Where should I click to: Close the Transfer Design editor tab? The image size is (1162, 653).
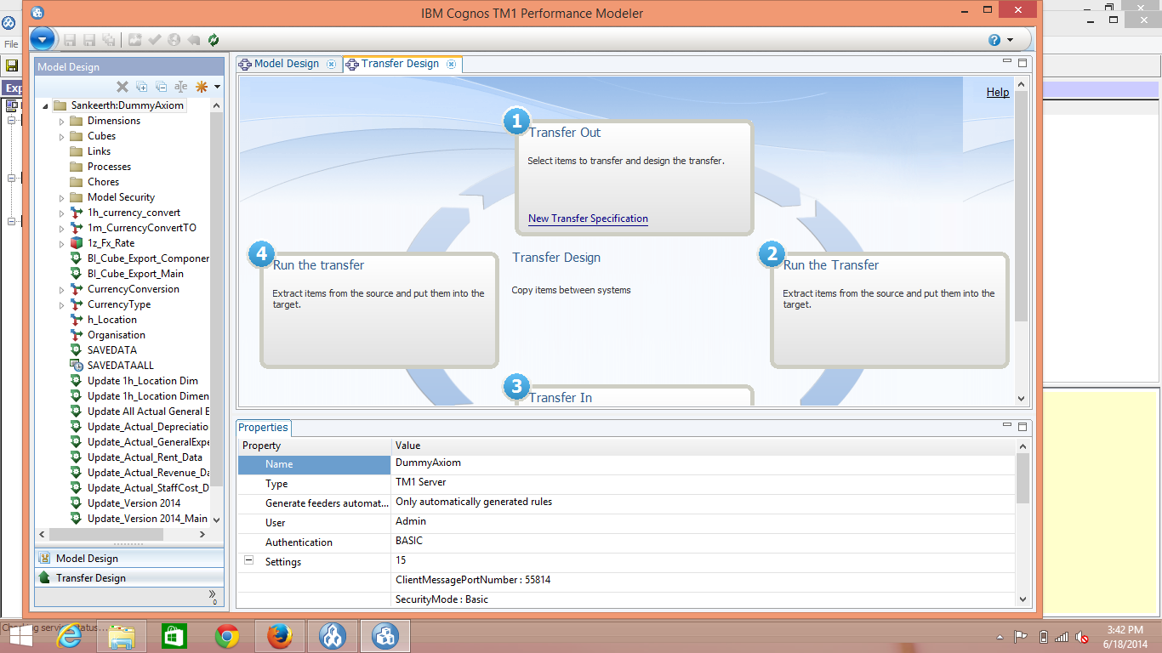[452, 64]
